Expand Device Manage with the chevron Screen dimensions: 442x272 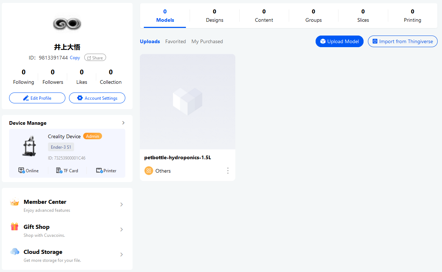[123, 123]
